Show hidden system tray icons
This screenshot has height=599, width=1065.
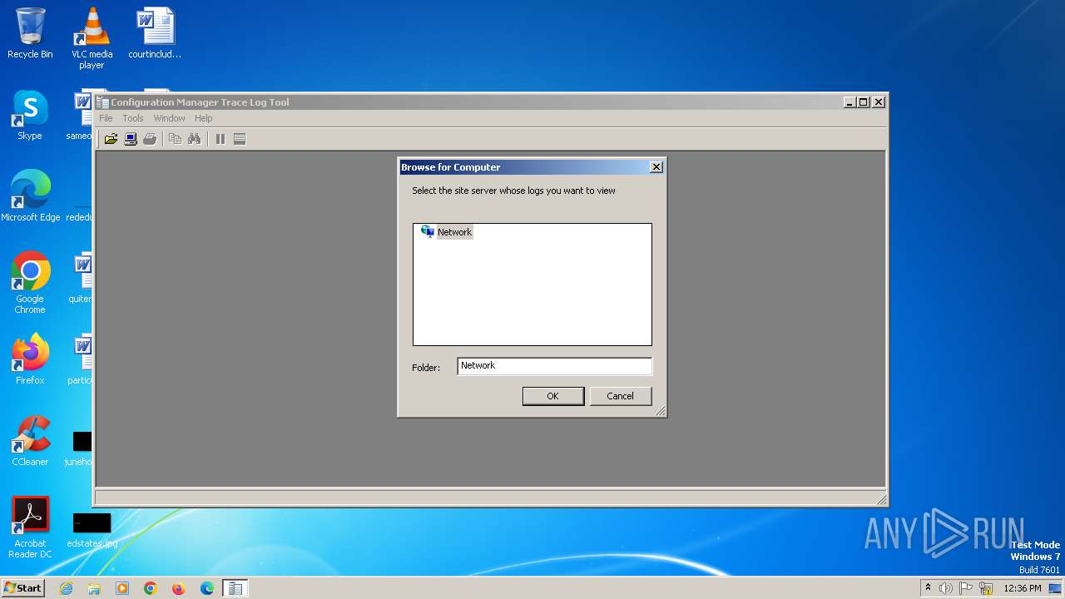tap(928, 588)
